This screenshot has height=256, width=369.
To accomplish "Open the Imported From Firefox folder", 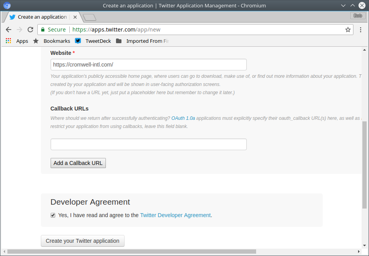I will (x=142, y=41).
